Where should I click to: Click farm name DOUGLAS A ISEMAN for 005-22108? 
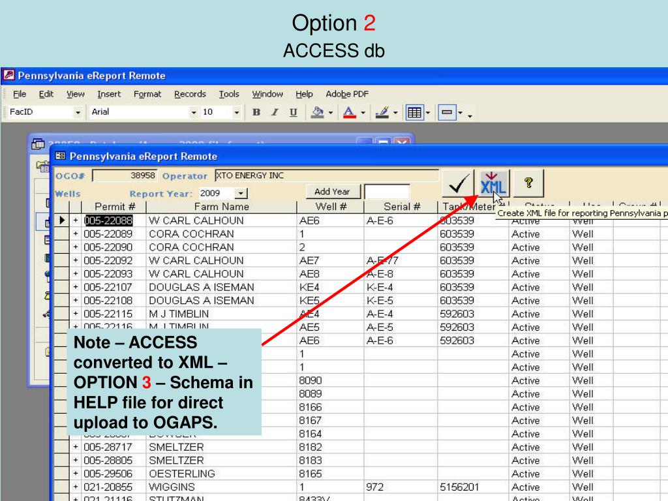pos(202,300)
